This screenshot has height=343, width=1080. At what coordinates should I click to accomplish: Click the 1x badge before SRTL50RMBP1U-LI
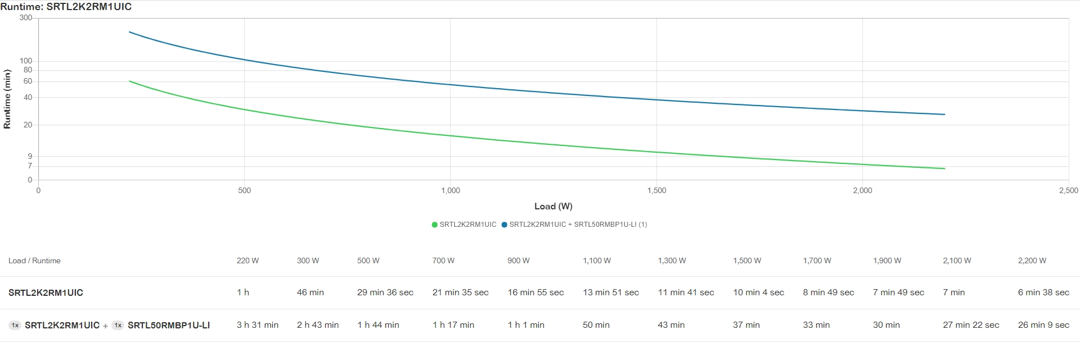118,325
